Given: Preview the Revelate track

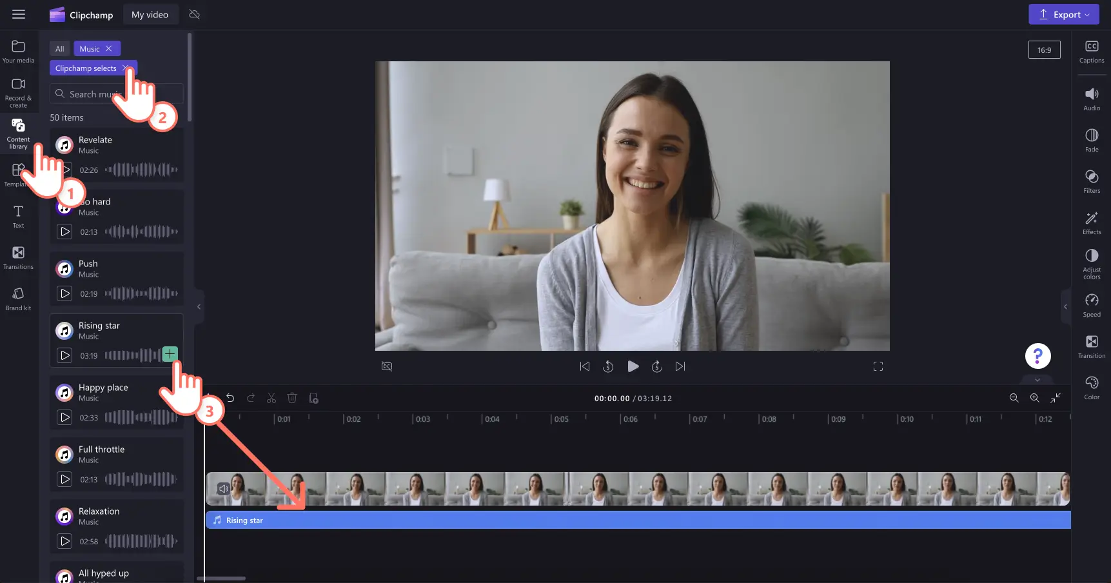Looking at the screenshot, I should click(x=64, y=170).
